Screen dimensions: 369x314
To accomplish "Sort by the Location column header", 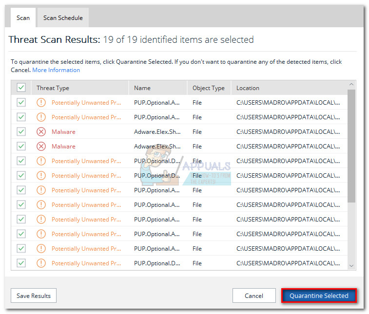I will point(248,88).
